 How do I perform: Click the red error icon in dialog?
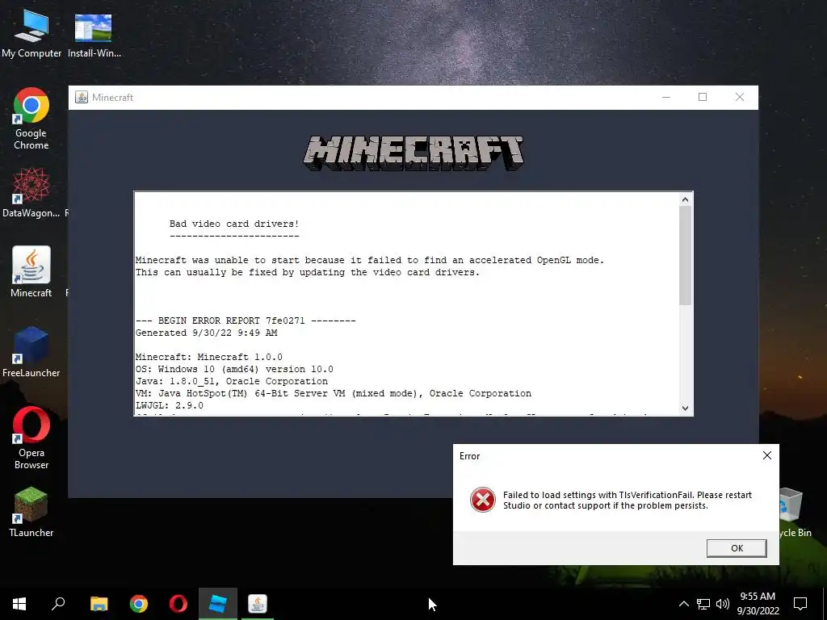tap(483, 500)
